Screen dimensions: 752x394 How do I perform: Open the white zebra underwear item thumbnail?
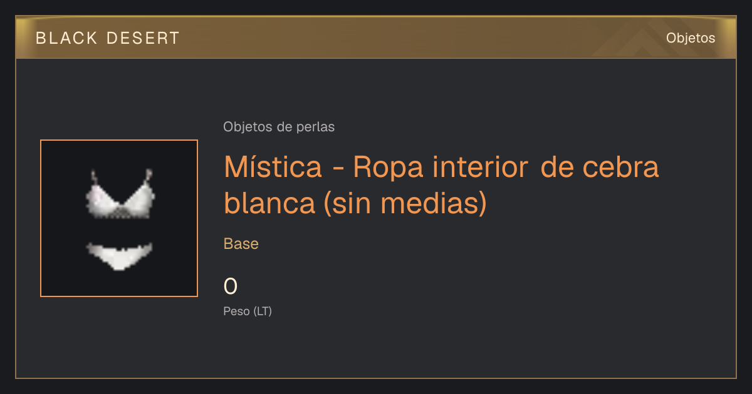(x=119, y=218)
